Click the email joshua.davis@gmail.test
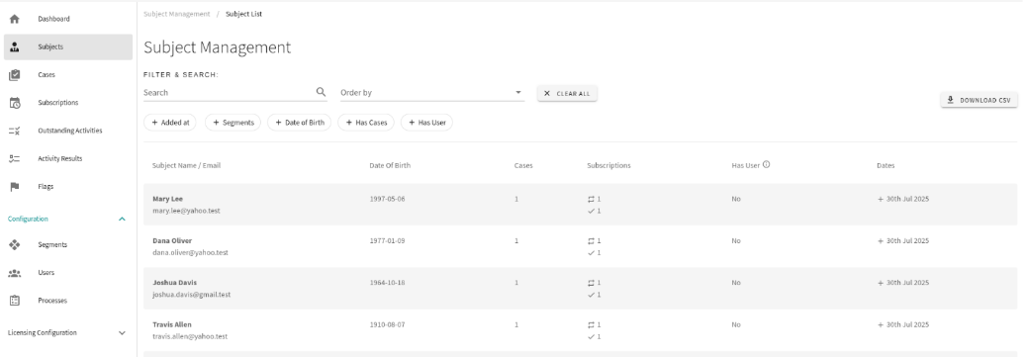 (191, 295)
